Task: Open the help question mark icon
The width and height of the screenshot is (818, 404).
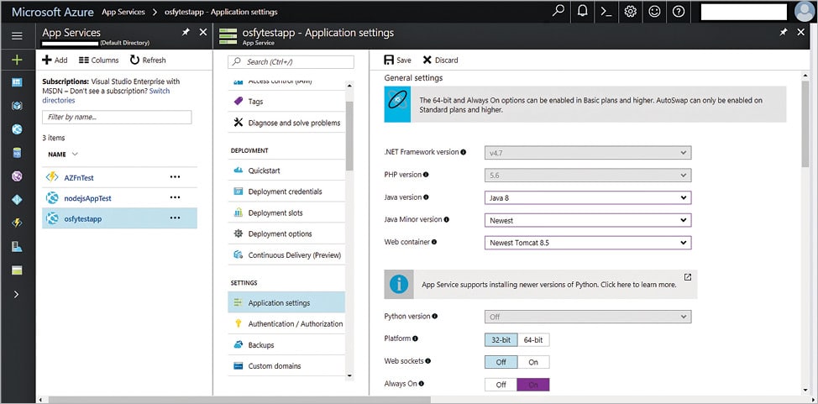Action: (x=679, y=12)
